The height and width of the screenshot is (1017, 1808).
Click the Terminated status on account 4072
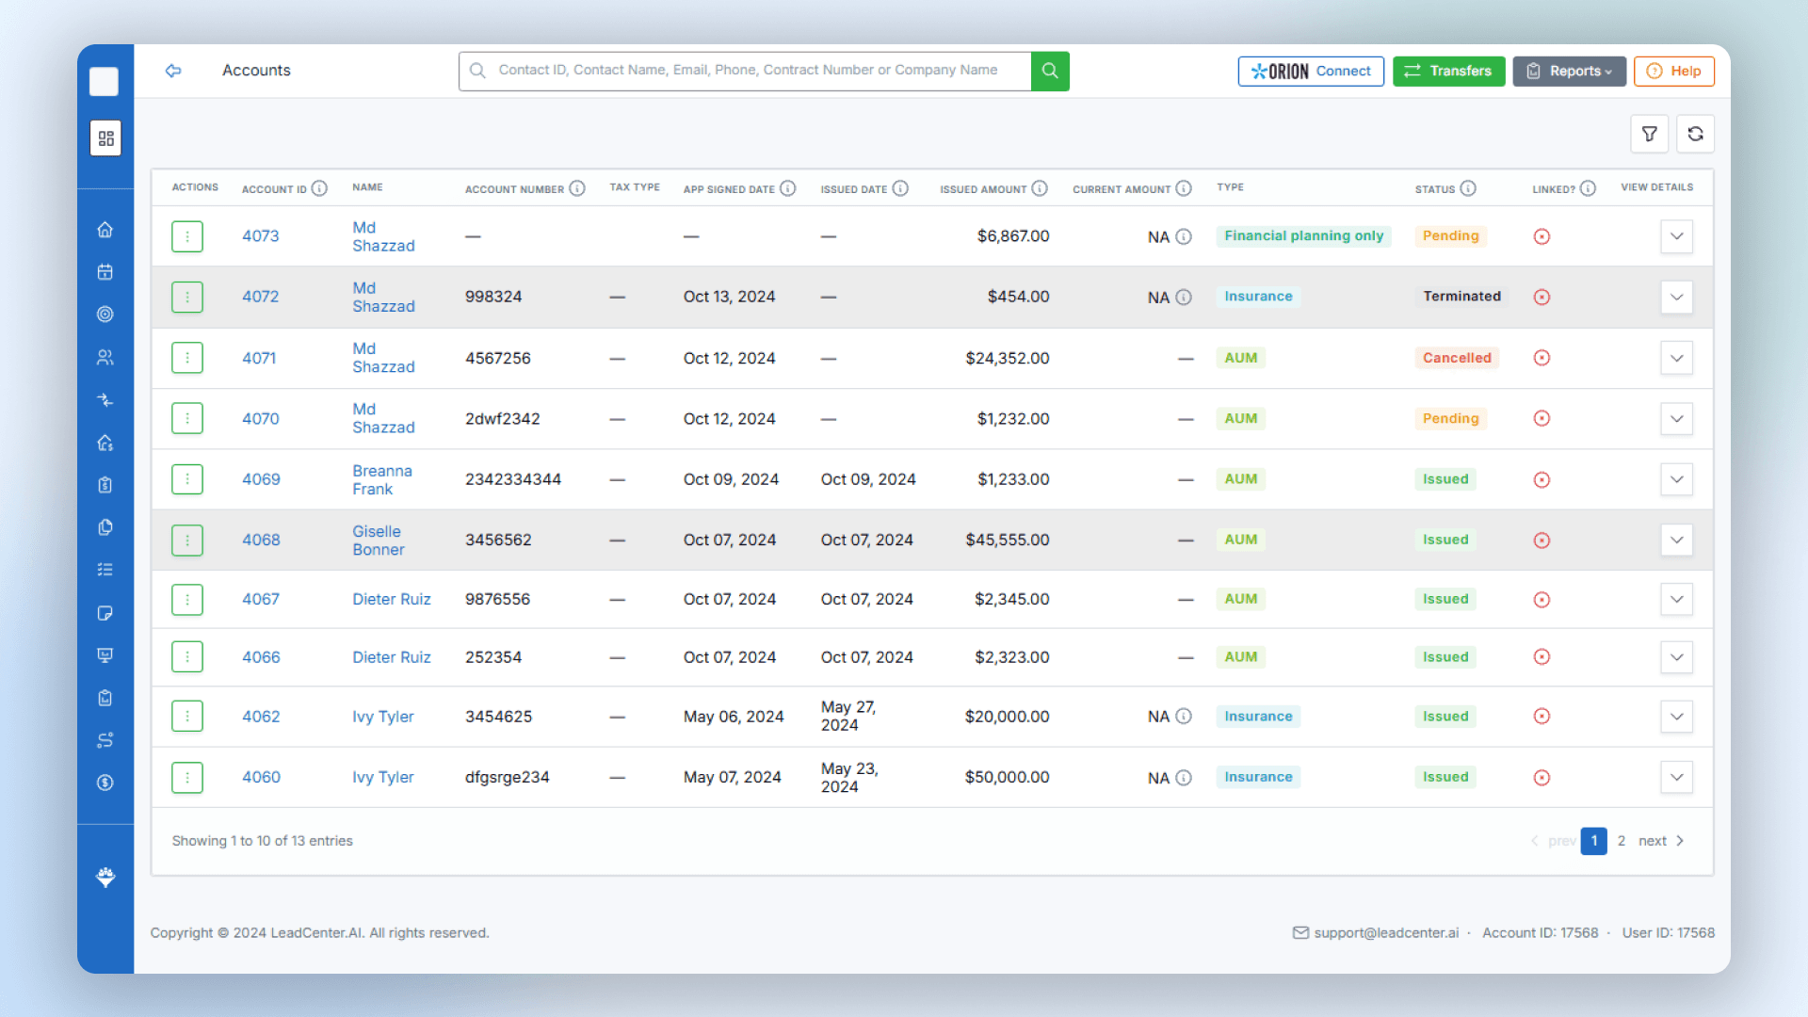[1461, 297]
